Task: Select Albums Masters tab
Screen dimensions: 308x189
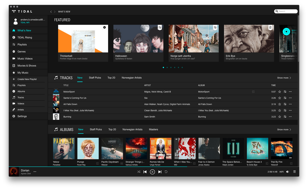Action: pos(153,129)
